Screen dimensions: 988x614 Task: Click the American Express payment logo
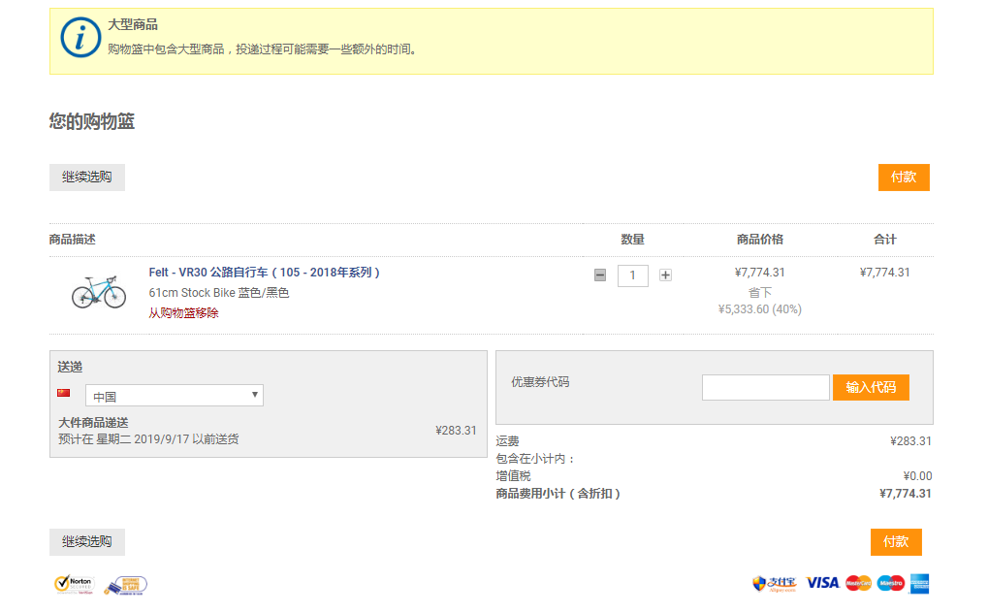click(919, 584)
